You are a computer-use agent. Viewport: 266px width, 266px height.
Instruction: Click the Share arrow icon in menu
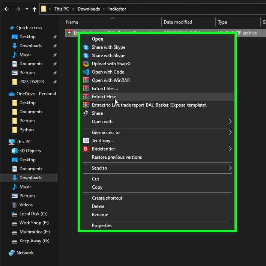86,113
